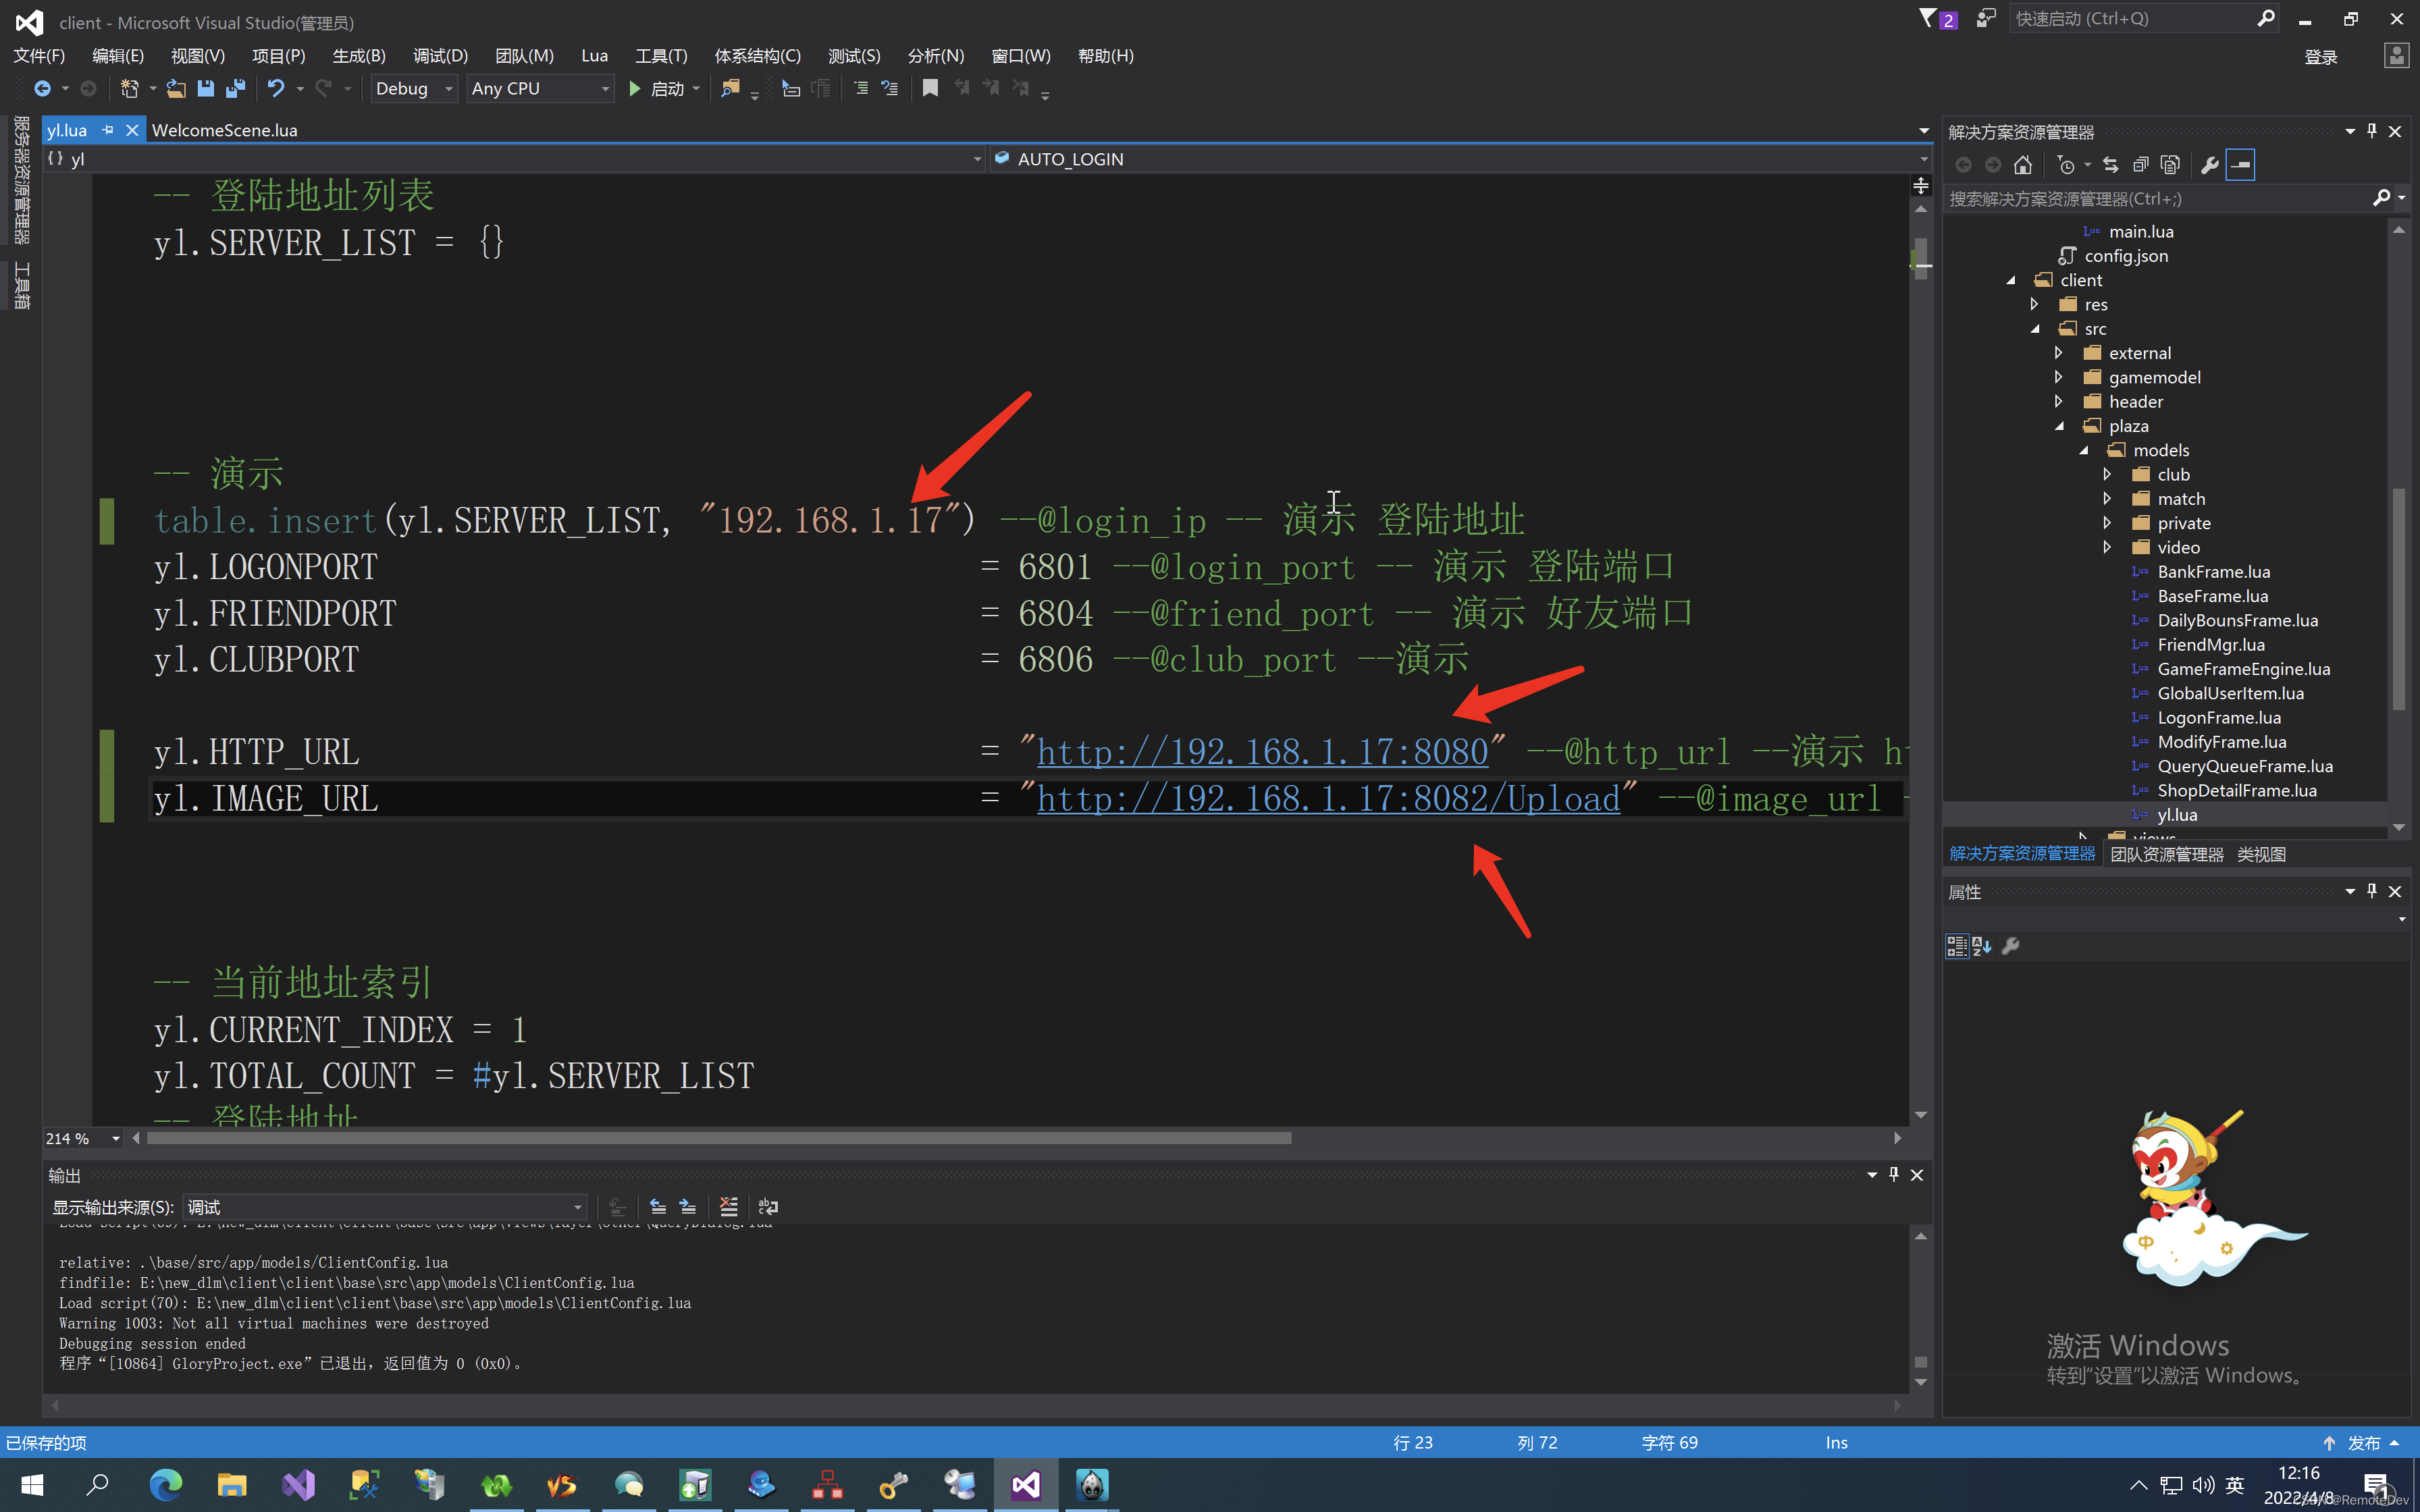Image resolution: width=2420 pixels, height=1512 pixels.
Task: Click the http://192.168.1.17:8080 link
Action: click(1262, 752)
